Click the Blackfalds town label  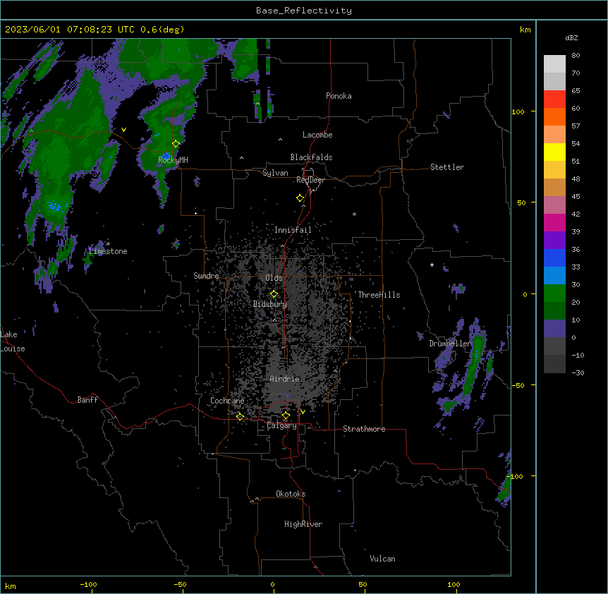(x=311, y=157)
